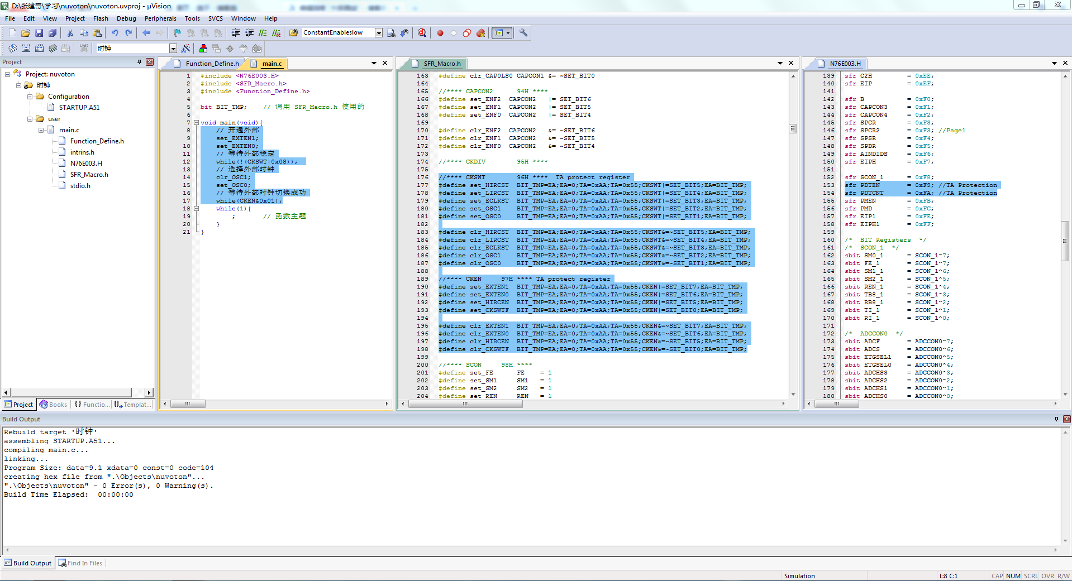Switch to the Function_Define.h tab
Viewport: 1072px width, 581px height.
click(x=212, y=64)
